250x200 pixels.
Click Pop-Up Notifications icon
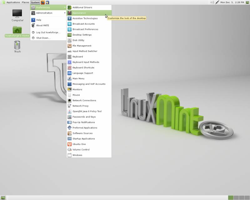tap(69, 122)
